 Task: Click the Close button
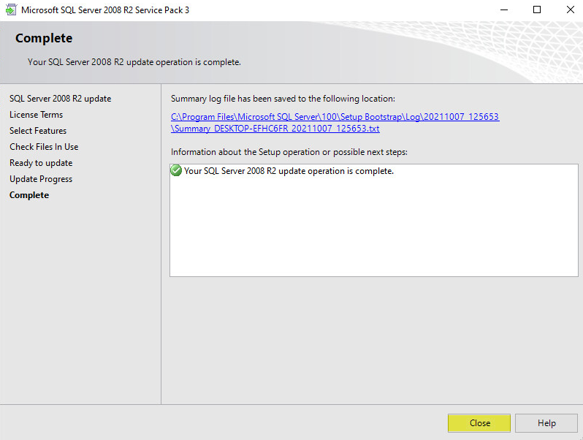pos(479,423)
